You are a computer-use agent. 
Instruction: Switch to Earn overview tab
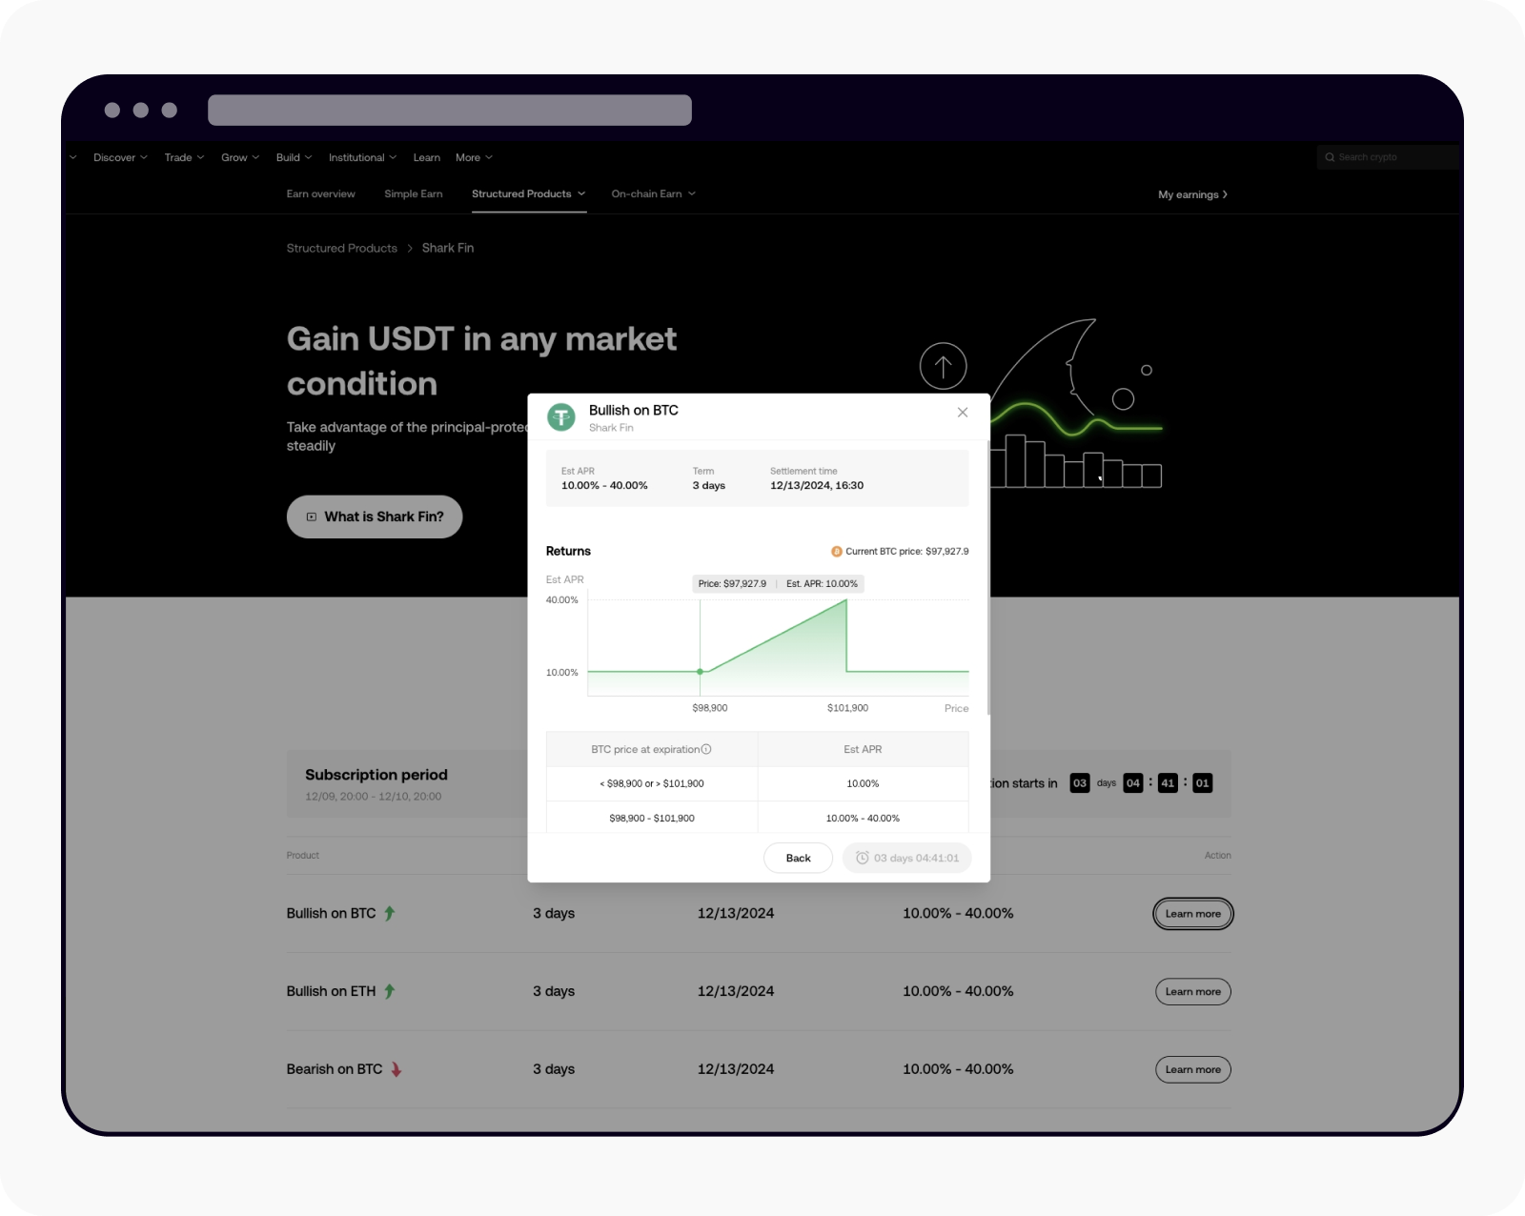(x=320, y=193)
